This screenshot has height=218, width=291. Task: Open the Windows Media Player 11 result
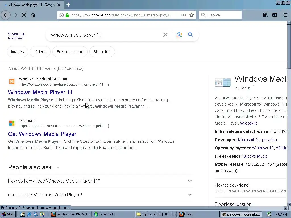click(40, 92)
